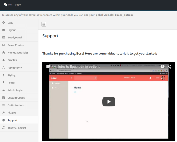Click the $boss_options variable text
Image resolution: width=177 pixels, height=142 pixels.
click(x=124, y=15)
